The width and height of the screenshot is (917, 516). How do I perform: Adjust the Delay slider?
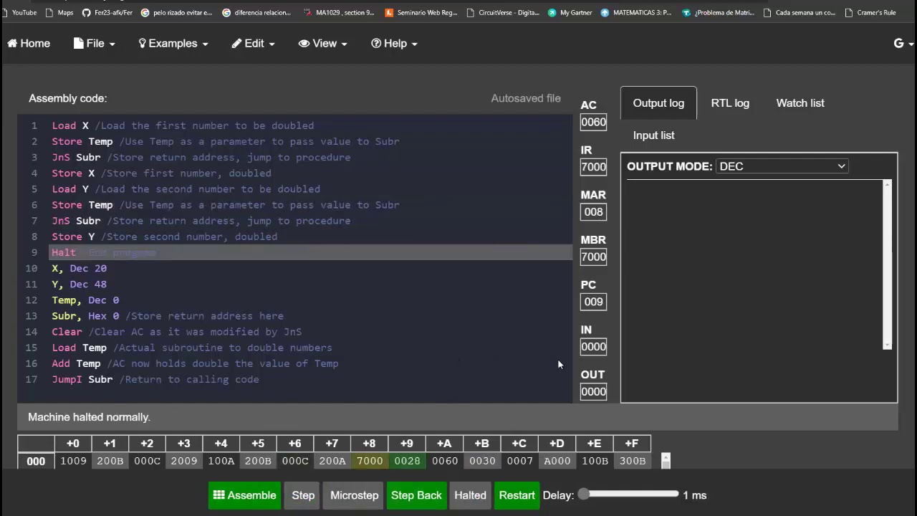click(x=630, y=494)
